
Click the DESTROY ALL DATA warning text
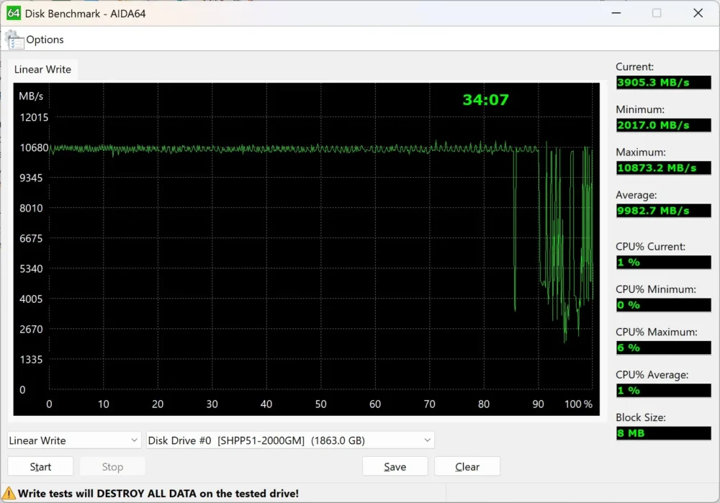pos(158,494)
